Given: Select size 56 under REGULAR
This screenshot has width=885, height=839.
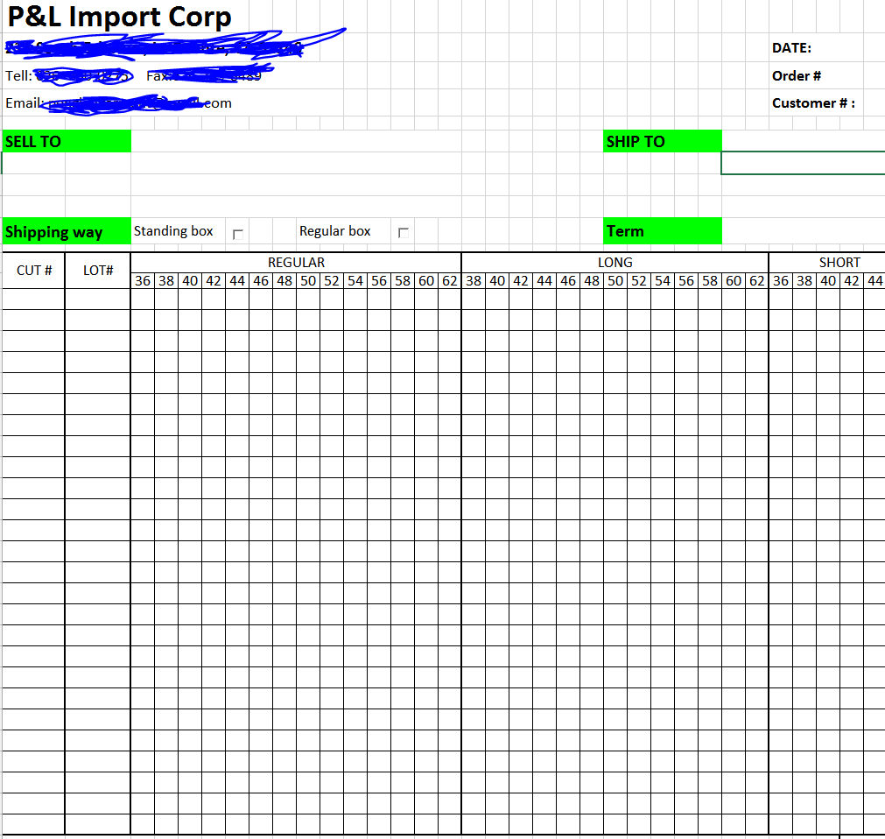Looking at the screenshot, I should click(379, 280).
